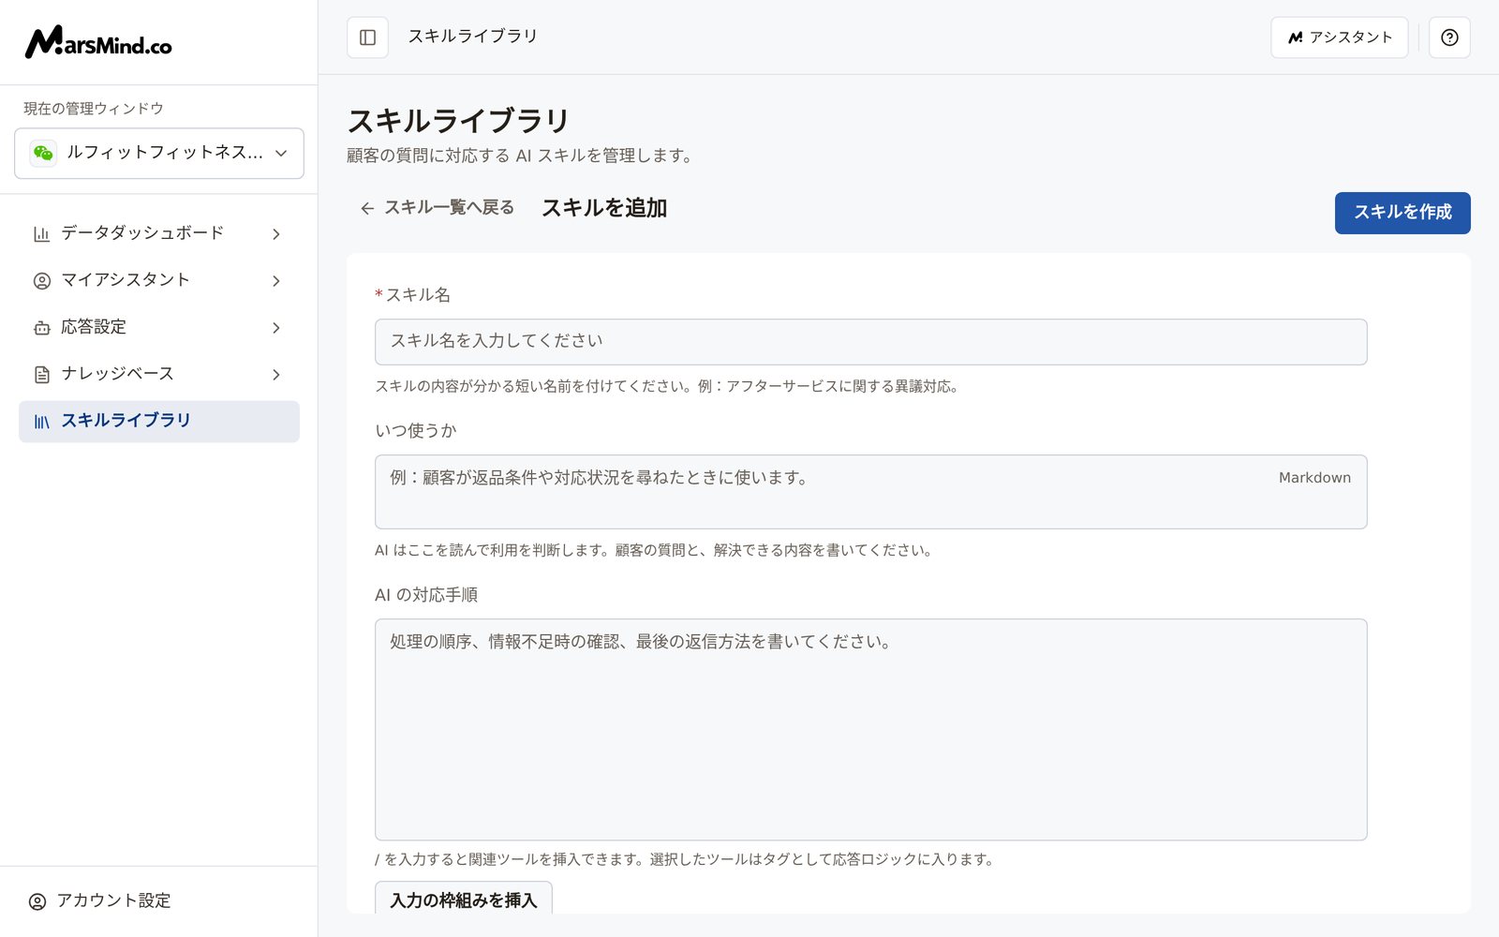Click the アカウント設定 user icon

coord(37,901)
